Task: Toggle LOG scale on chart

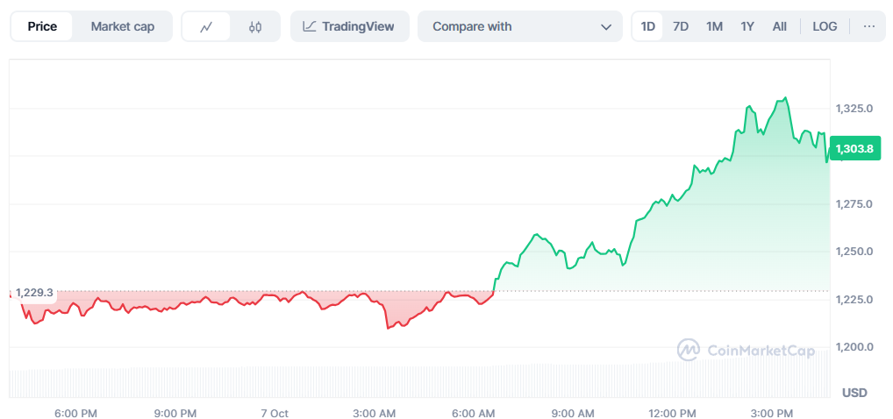Action: coord(825,26)
